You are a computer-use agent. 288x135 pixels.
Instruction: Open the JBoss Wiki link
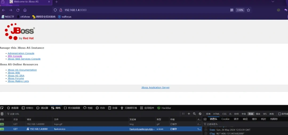[14, 73]
